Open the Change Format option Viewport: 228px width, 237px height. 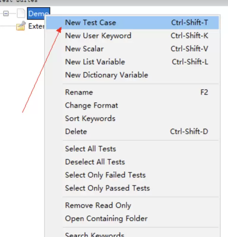[132, 105]
